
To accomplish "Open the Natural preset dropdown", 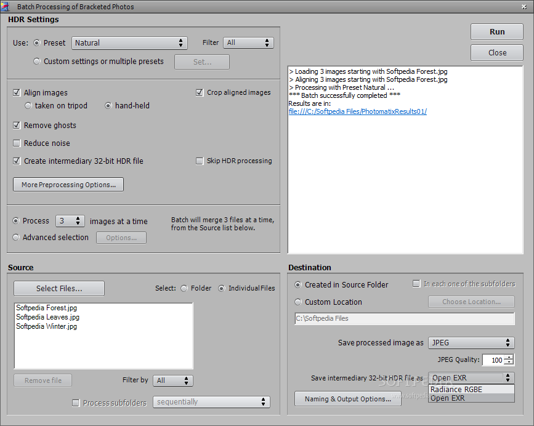I will 129,43.
